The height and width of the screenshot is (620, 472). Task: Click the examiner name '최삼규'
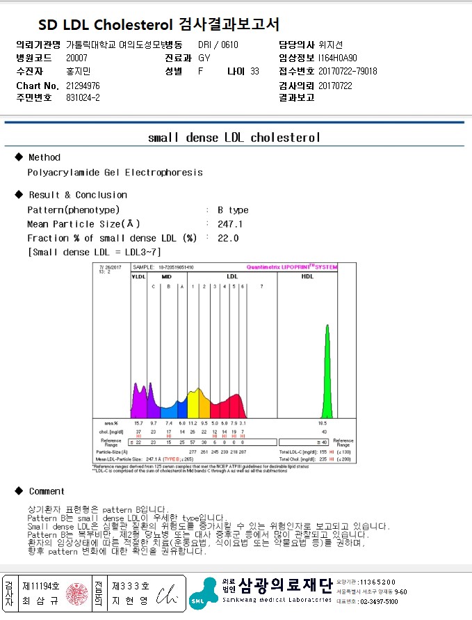[40, 601]
